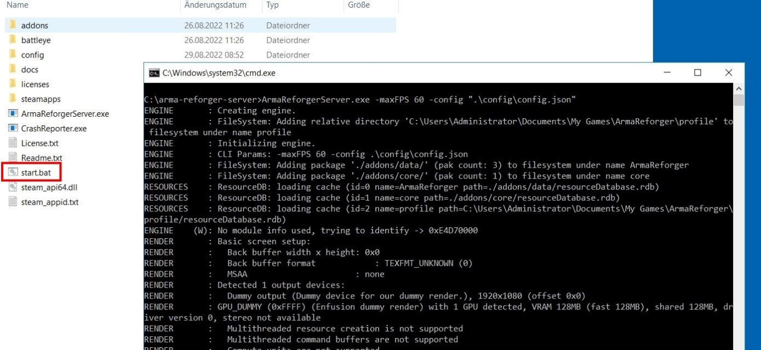Select the addons folder icon
The image size is (761, 350).
(x=13, y=25)
